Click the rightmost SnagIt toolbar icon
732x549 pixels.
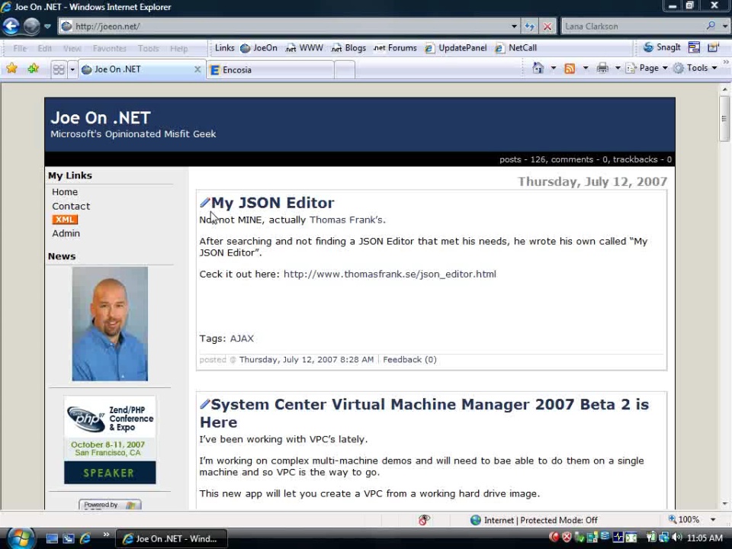pyautogui.click(x=714, y=47)
